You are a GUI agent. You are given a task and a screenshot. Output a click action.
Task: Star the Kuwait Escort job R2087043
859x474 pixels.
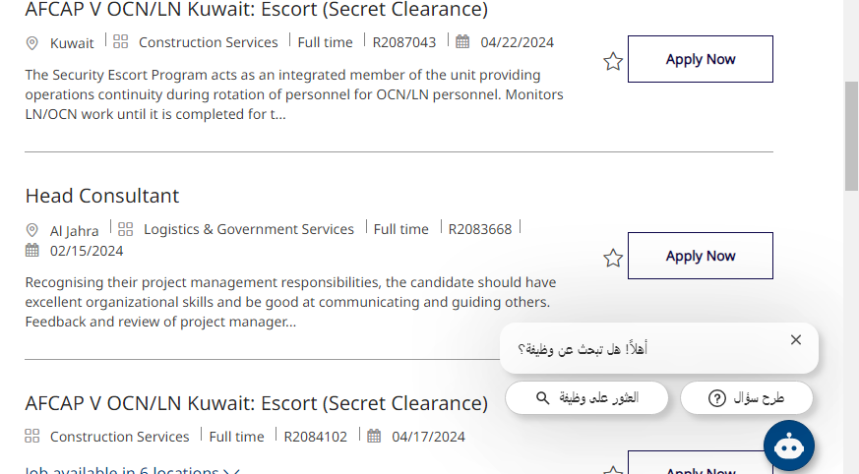pyautogui.click(x=613, y=62)
